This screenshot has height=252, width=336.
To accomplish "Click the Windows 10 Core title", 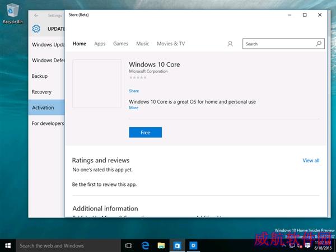I will 155,64.
